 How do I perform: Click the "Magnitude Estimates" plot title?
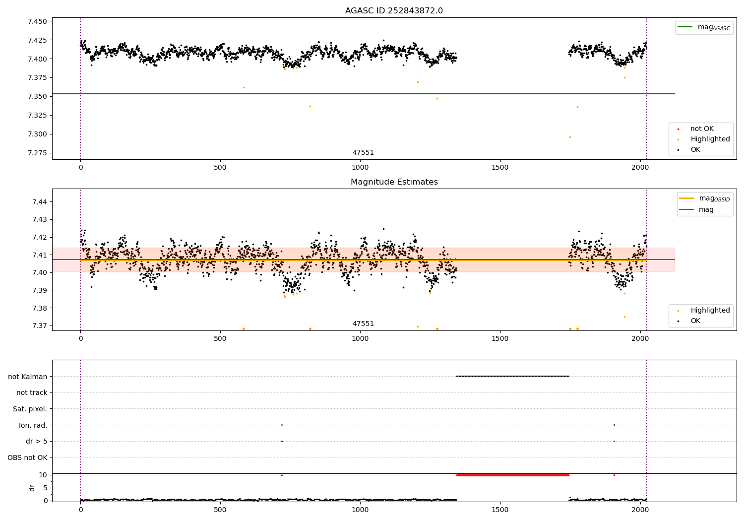pyautogui.click(x=394, y=182)
